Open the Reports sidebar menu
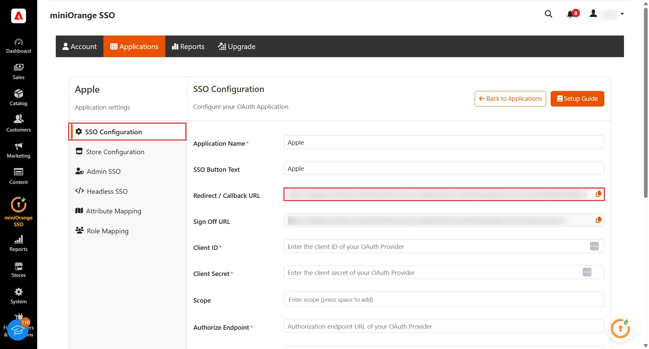The image size is (649, 349). [x=19, y=243]
